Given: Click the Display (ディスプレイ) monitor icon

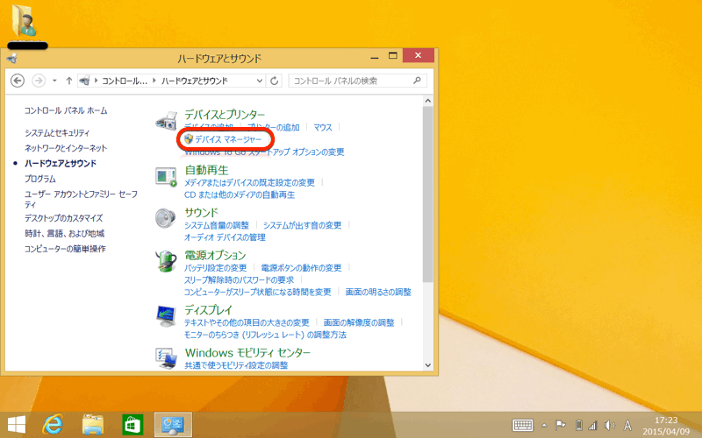Looking at the screenshot, I should pos(166,315).
